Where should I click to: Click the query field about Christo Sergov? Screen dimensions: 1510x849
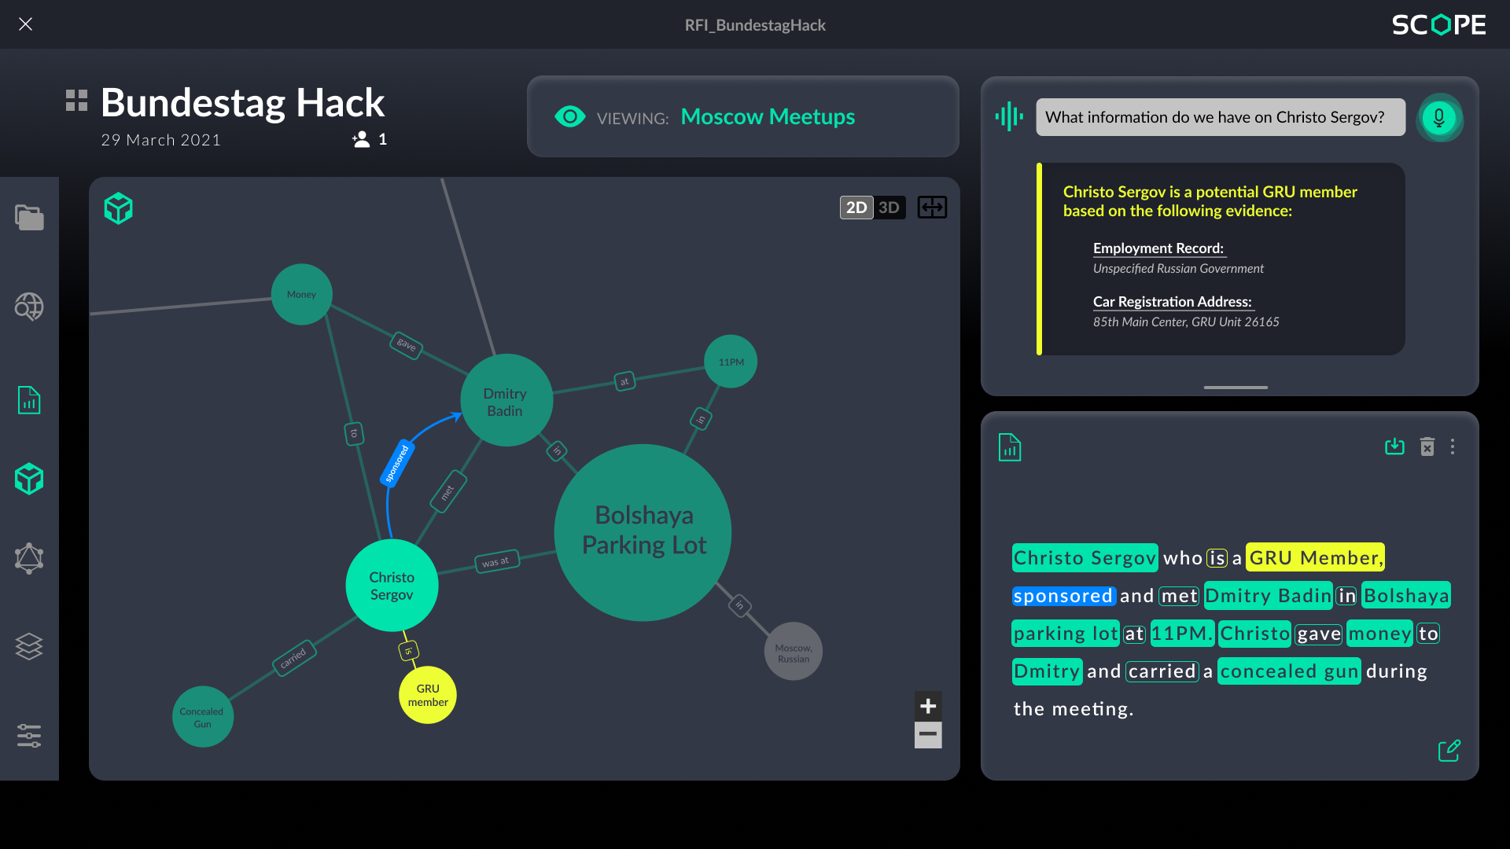point(1220,117)
